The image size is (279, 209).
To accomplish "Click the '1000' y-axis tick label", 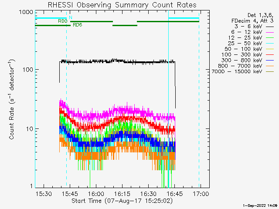I will tap(26, 12).
